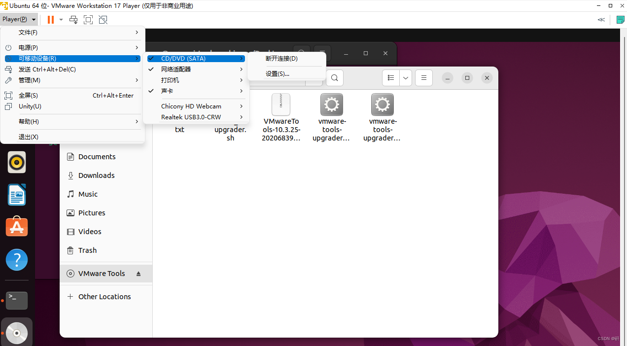Click the Send Ctrl+Alt+Del toolbar icon
627x346 pixels.
coord(73,20)
